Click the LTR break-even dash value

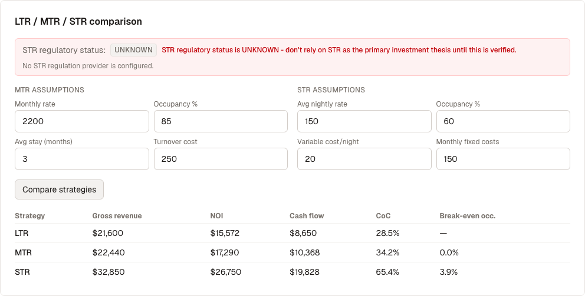point(443,234)
